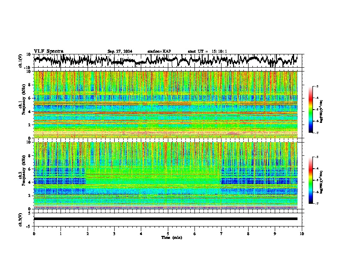Click the time axis tick label "3"
Image resolution: width=340 pixels, height=262 pixels.
pyautogui.click(x=114, y=234)
